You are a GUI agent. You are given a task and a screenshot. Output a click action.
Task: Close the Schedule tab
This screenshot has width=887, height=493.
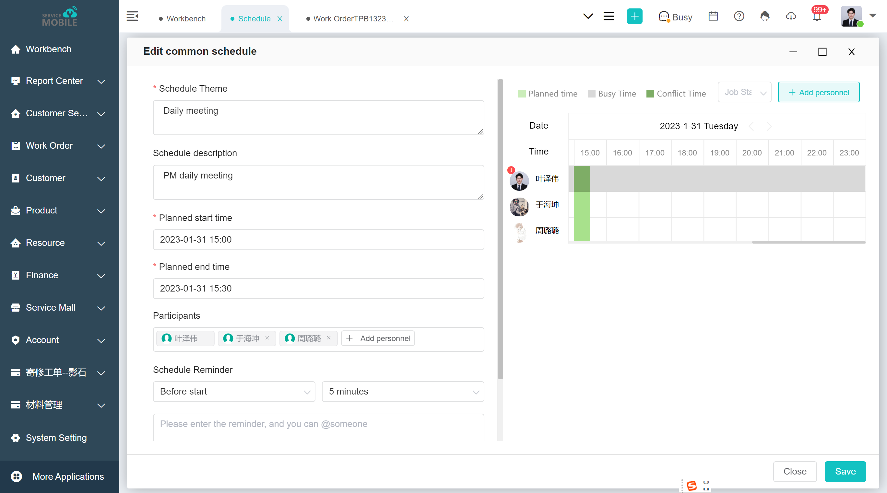[280, 19]
